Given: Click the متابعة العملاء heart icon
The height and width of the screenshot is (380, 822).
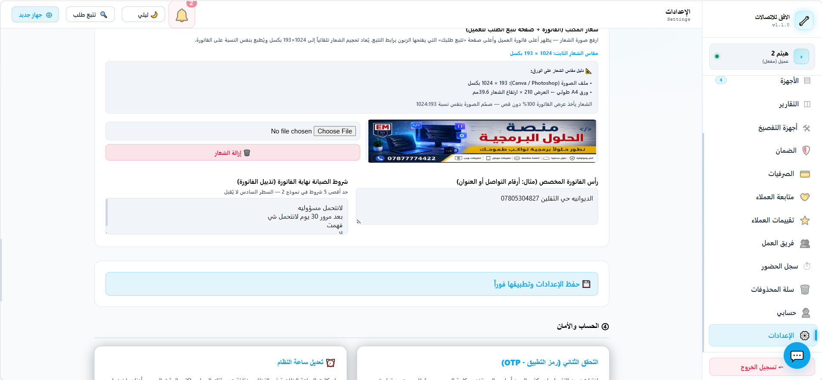Looking at the screenshot, I should pyautogui.click(x=805, y=197).
